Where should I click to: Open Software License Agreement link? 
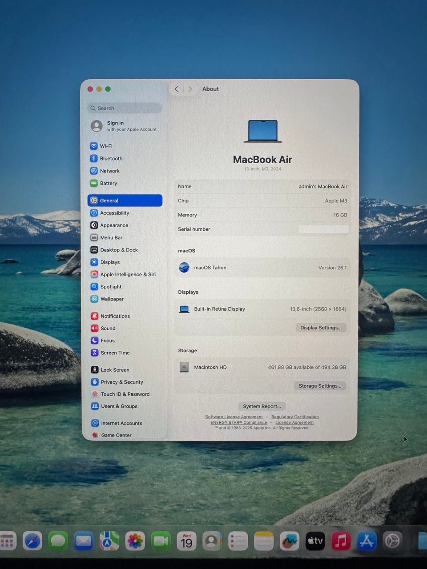pyautogui.click(x=234, y=417)
